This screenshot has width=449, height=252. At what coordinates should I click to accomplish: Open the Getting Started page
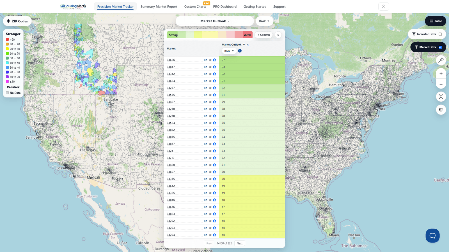tap(255, 6)
